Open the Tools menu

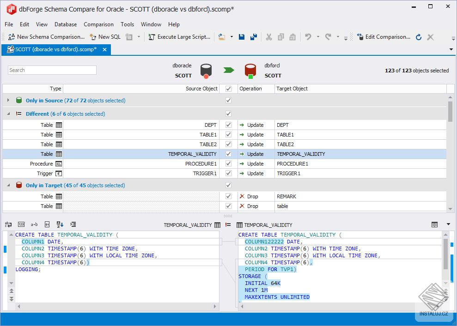tap(128, 24)
